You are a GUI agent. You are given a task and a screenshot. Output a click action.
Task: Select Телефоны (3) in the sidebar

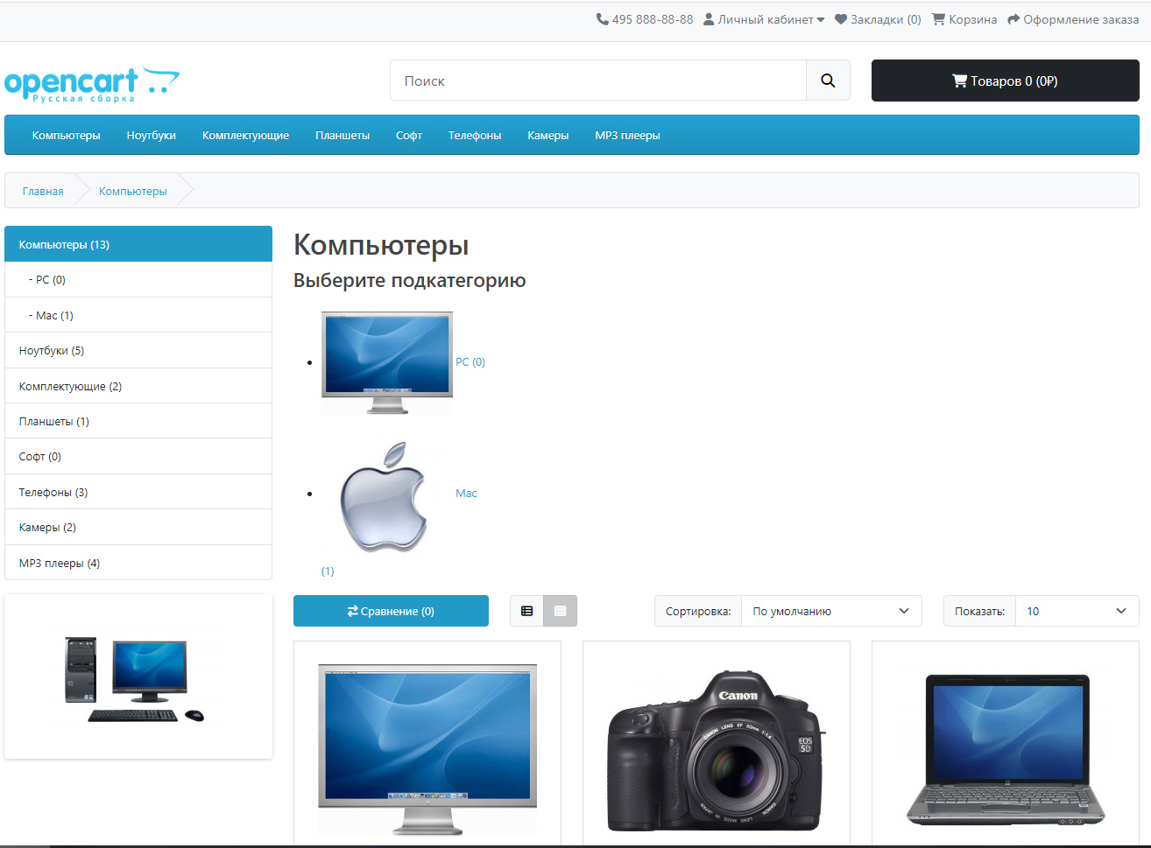click(x=53, y=493)
